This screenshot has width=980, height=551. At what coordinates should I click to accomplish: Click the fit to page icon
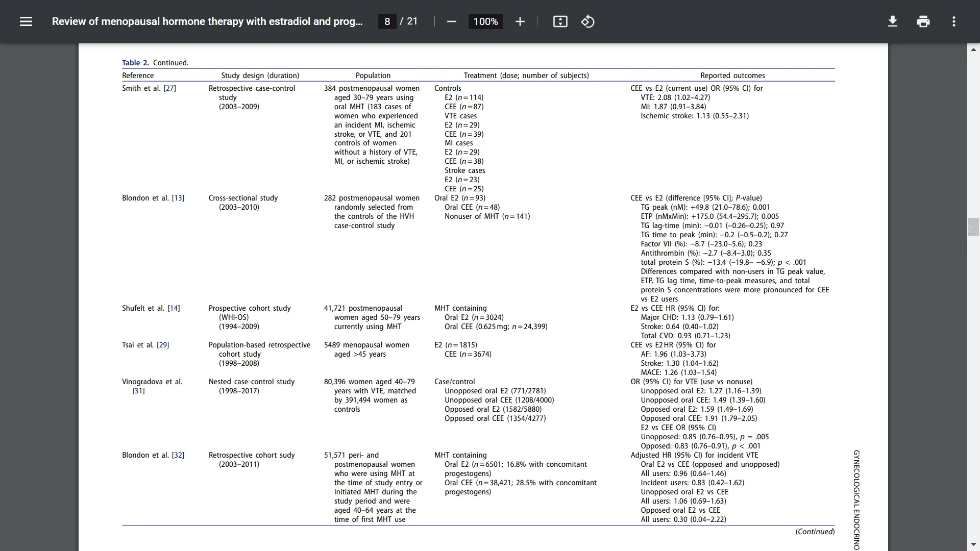point(560,21)
